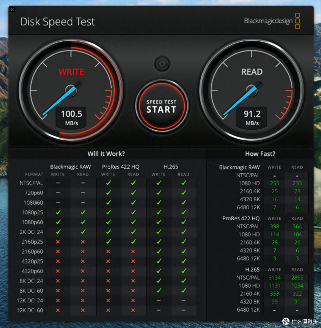321x328 pixels.
Task: Click the red WRITE gauge label
Action: coord(71,72)
